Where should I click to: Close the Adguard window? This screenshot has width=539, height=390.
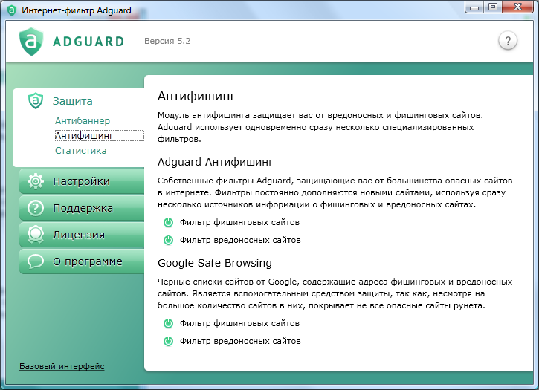coord(517,7)
